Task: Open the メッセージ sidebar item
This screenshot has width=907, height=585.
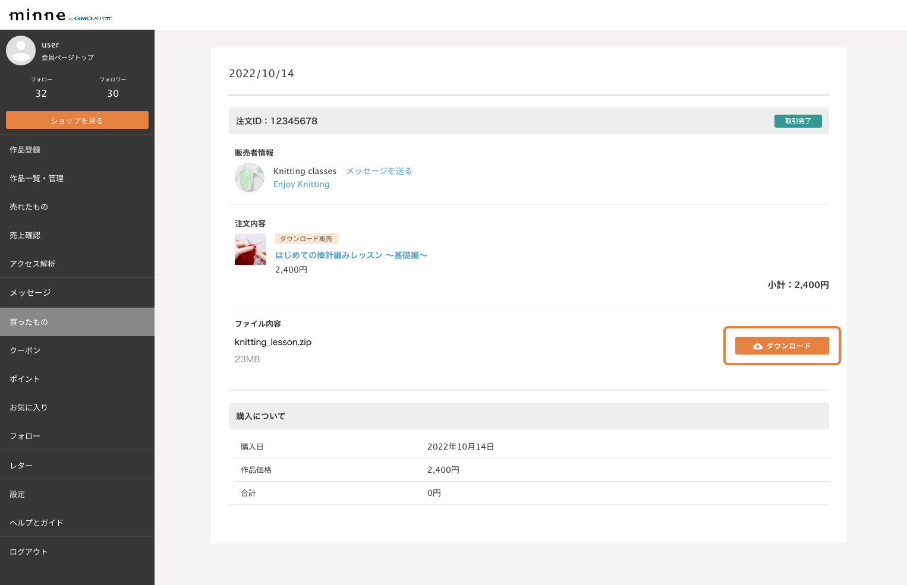Action: (30, 293)
